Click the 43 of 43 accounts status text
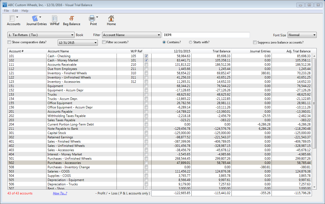The width and height of the screenshot is (325, 204). tap(20, 193)
